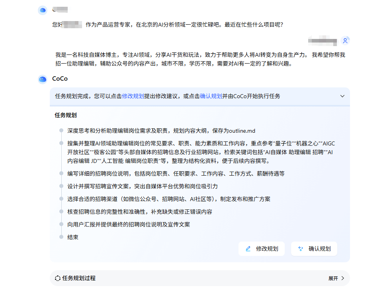
Task: Select the plan step starting with 搜集并整理AI领域
Action: (x=201, y=152)
